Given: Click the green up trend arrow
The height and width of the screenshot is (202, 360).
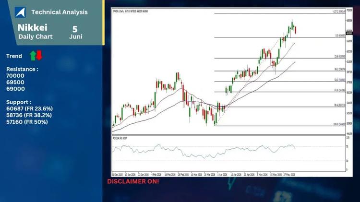Looking at the screenshot, I should (33, 56).
